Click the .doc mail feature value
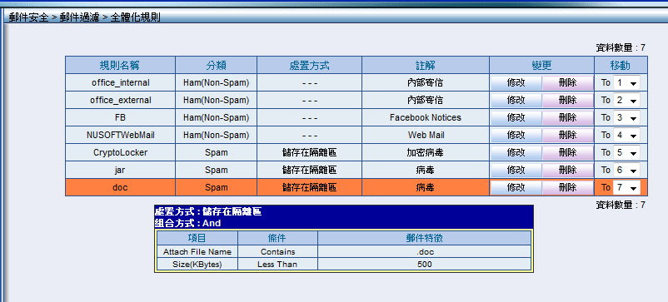 coord(425,252)
